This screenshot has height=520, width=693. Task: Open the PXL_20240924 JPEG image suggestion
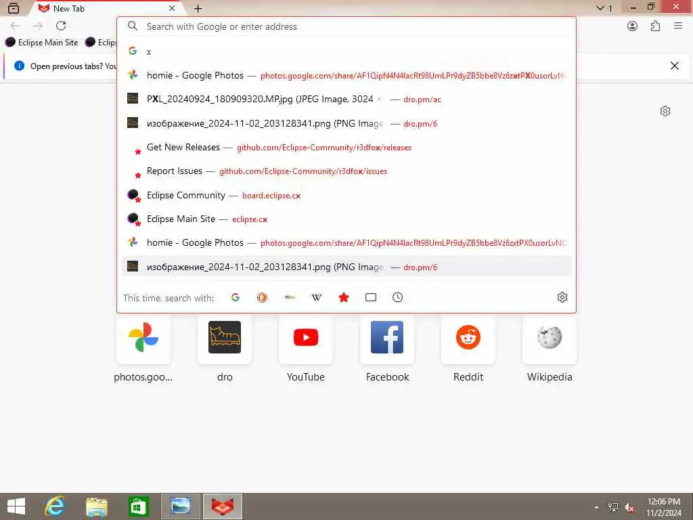[x=346, y=100]
